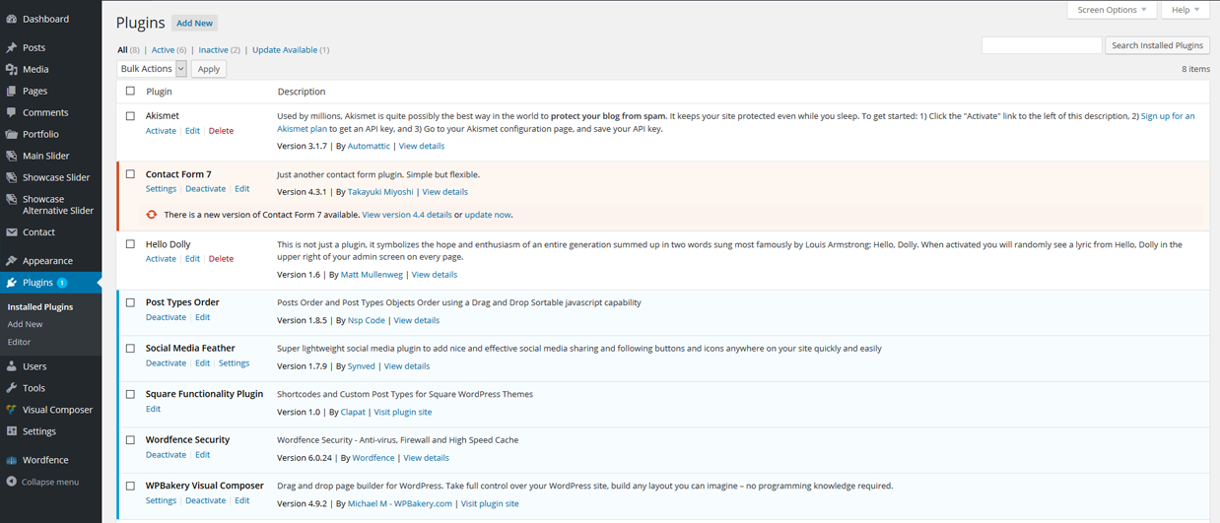Check the Hello Dolly checkbox

(x=130, y=244)
